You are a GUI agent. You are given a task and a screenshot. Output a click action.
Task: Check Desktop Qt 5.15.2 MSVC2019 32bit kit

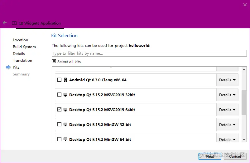pos(59,94)
